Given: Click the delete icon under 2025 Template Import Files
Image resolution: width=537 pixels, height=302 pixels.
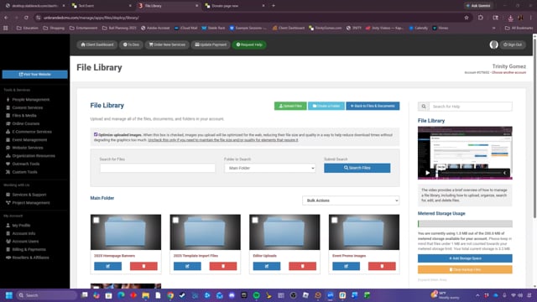Looking at the screenshot, I should [x=223, y=266].
